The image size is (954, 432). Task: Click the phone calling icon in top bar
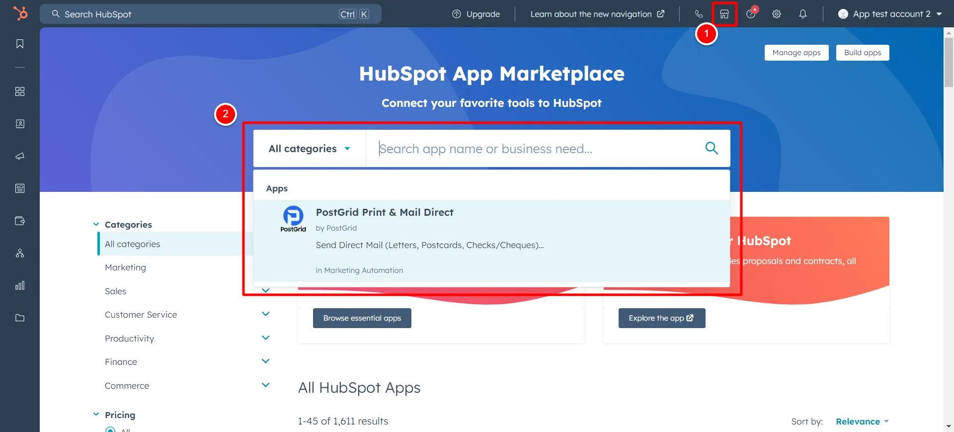tap(699, 14)
